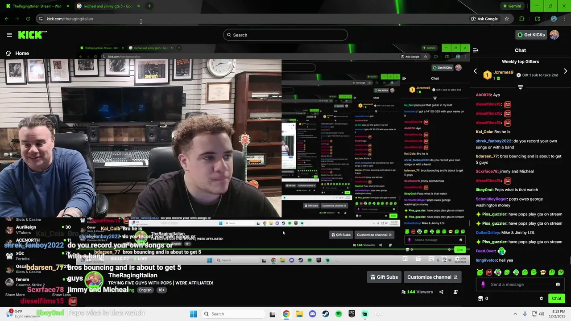Click Ask Google in address bar
Screen dimensions: 571x321
484,19
